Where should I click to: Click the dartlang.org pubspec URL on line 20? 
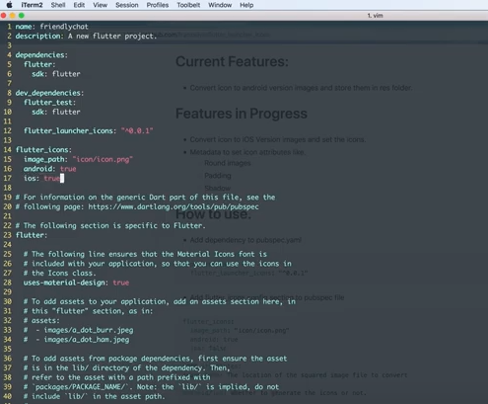tap(174, 206)
